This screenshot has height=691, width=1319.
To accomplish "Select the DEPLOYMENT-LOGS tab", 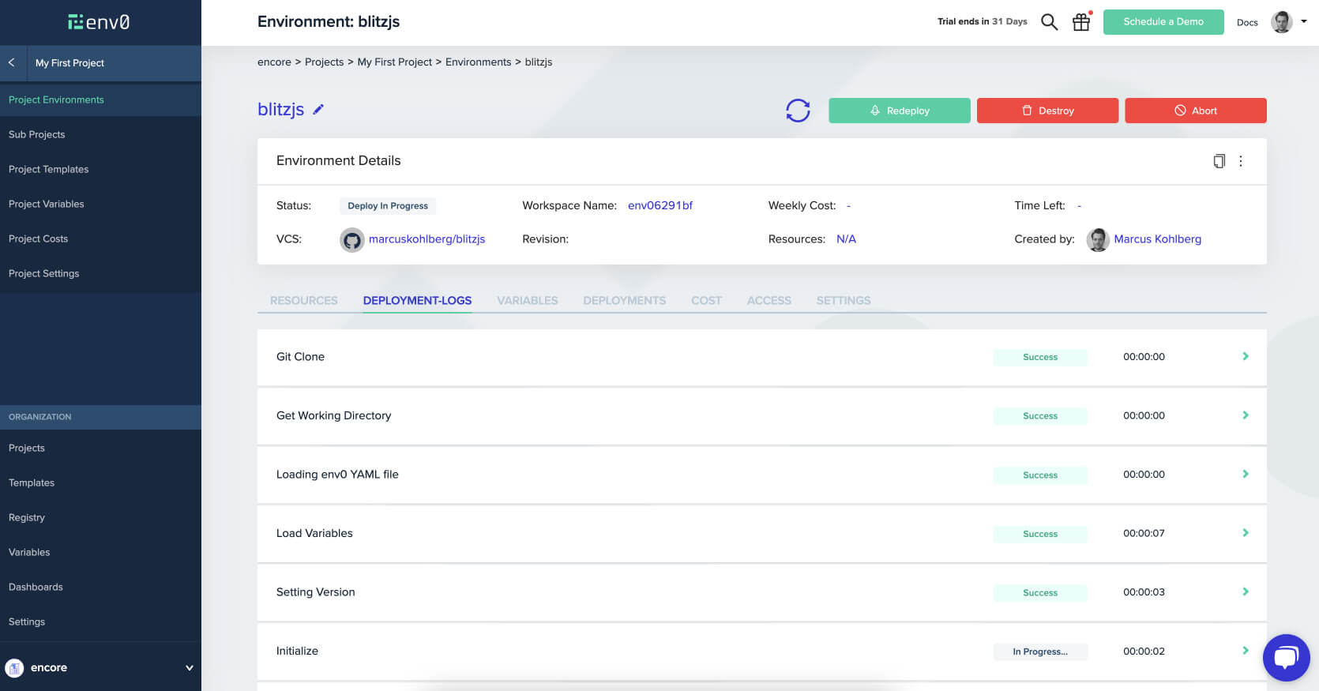I will pyautogui.click(x=417, y=301).
